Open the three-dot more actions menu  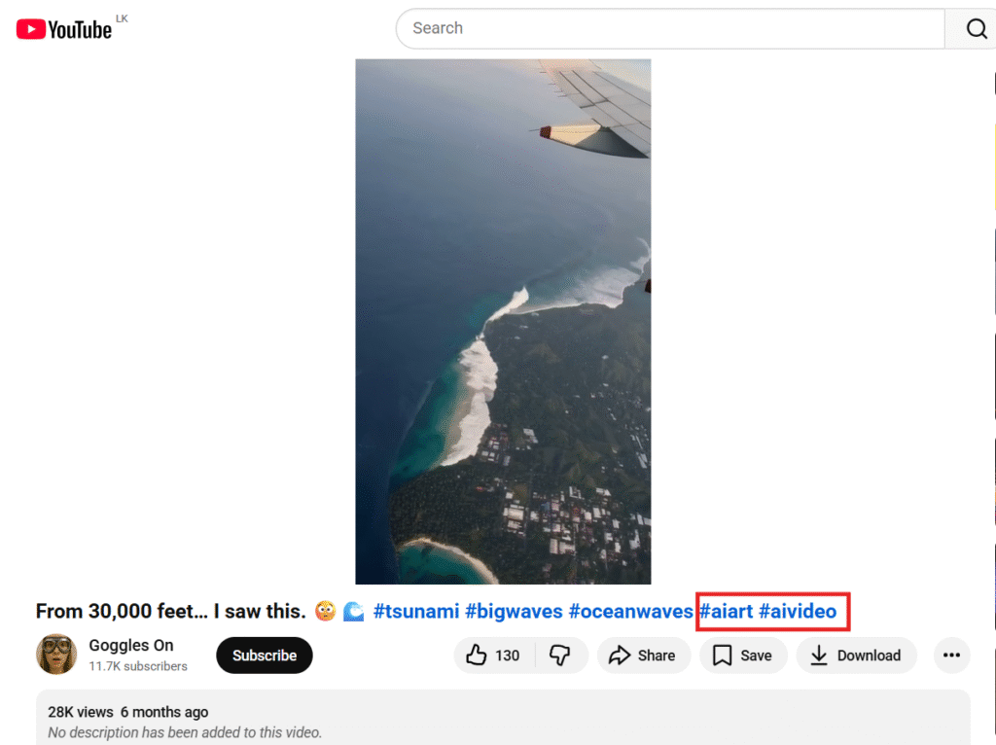[x=951, y=656]
